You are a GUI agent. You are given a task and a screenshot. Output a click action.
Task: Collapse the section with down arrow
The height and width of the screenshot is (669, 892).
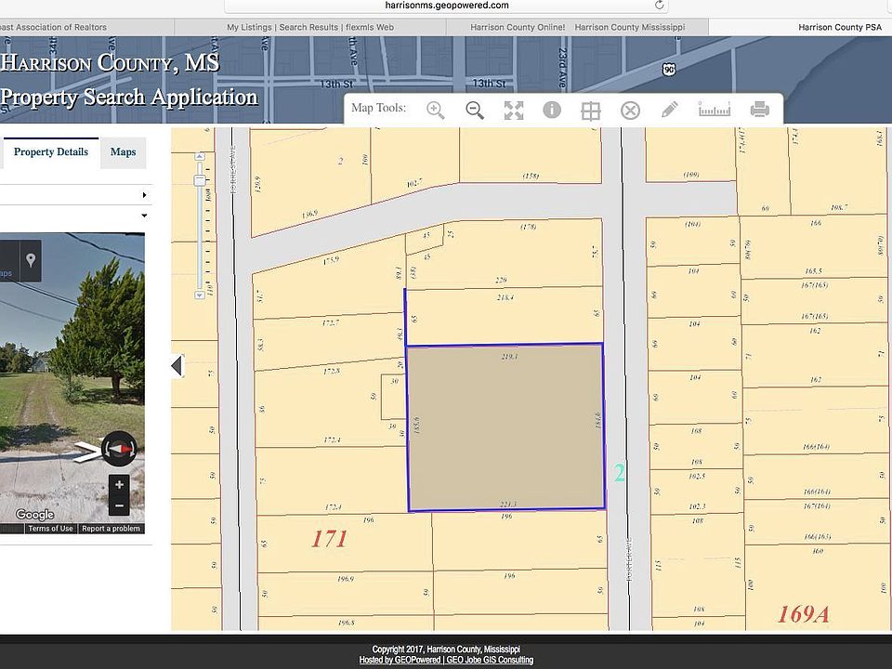click(145, 216)
